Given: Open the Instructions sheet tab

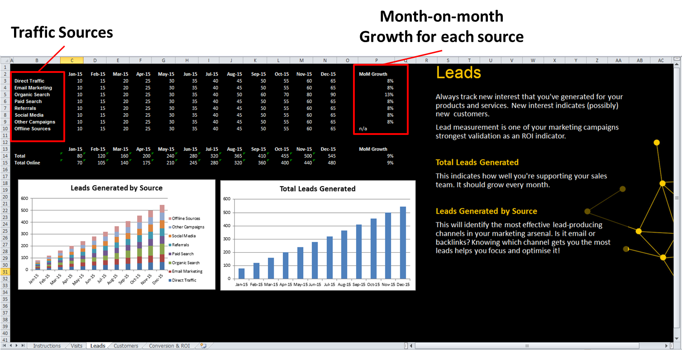Looking at the screenshot, I should click(x=47, y=346).
